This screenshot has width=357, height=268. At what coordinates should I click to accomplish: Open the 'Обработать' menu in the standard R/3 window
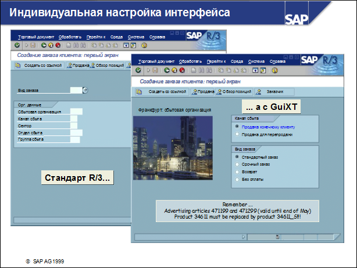[x=70, y=36]
